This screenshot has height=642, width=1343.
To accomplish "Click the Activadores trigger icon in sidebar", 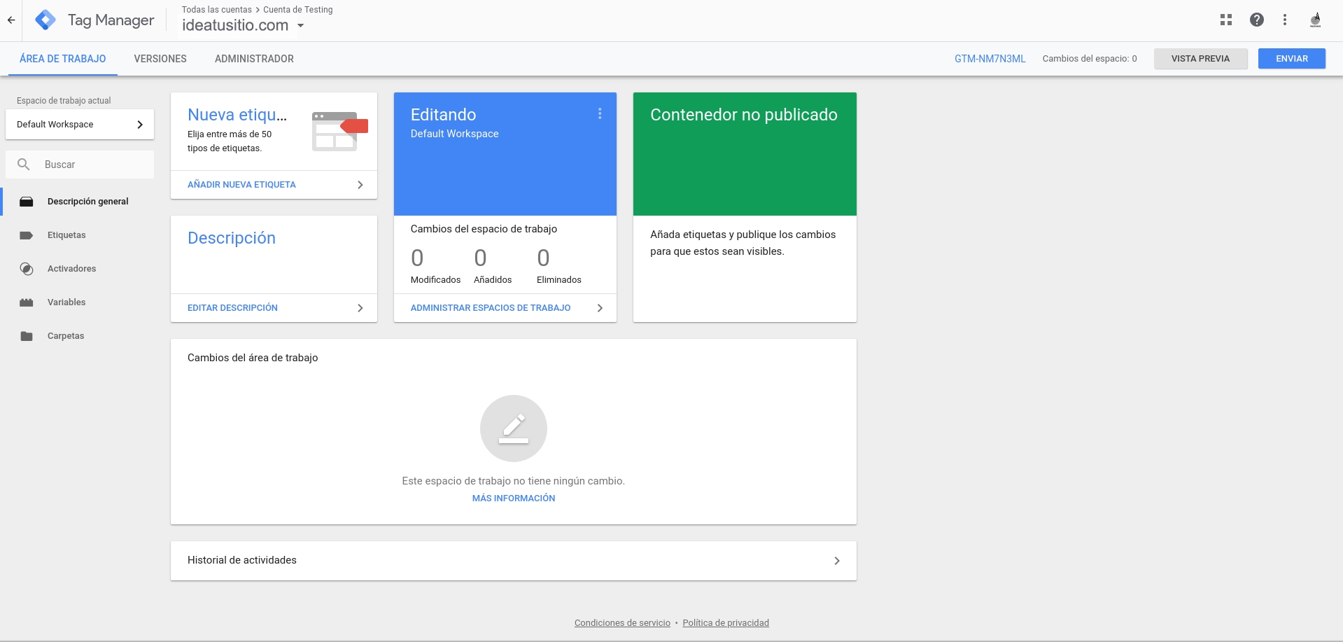I will point(27,269).
